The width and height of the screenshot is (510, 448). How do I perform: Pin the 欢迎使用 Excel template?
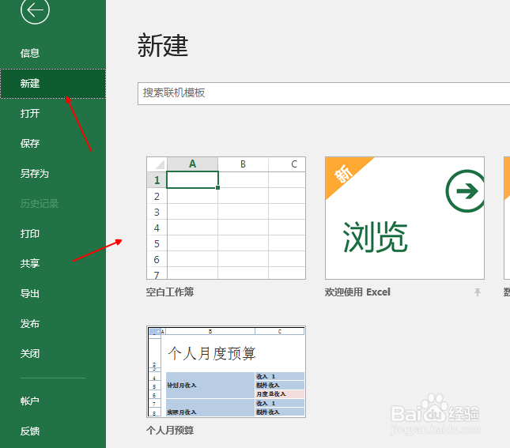click(x=477, y=292)
